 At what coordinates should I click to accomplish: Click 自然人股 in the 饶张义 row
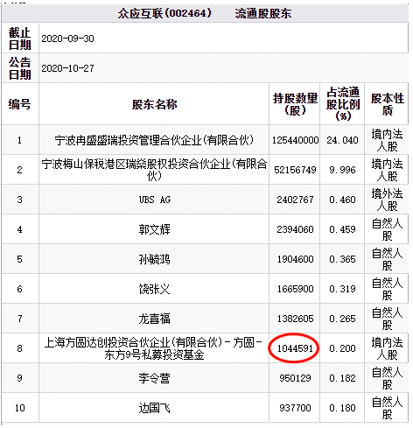pos(387,289)
